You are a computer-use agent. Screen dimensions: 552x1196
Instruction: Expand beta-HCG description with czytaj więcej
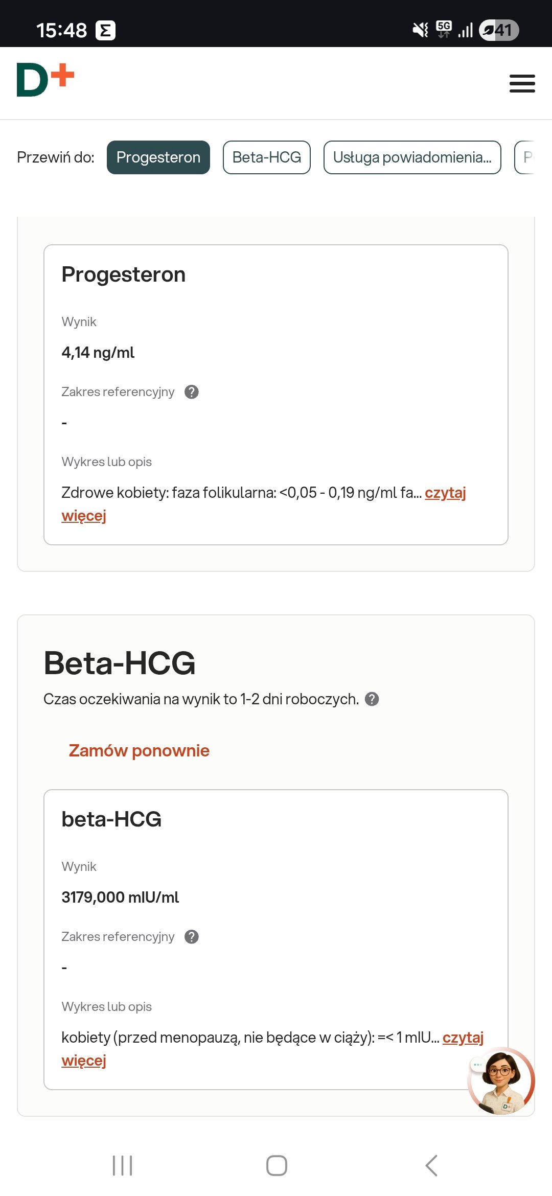463,1038
